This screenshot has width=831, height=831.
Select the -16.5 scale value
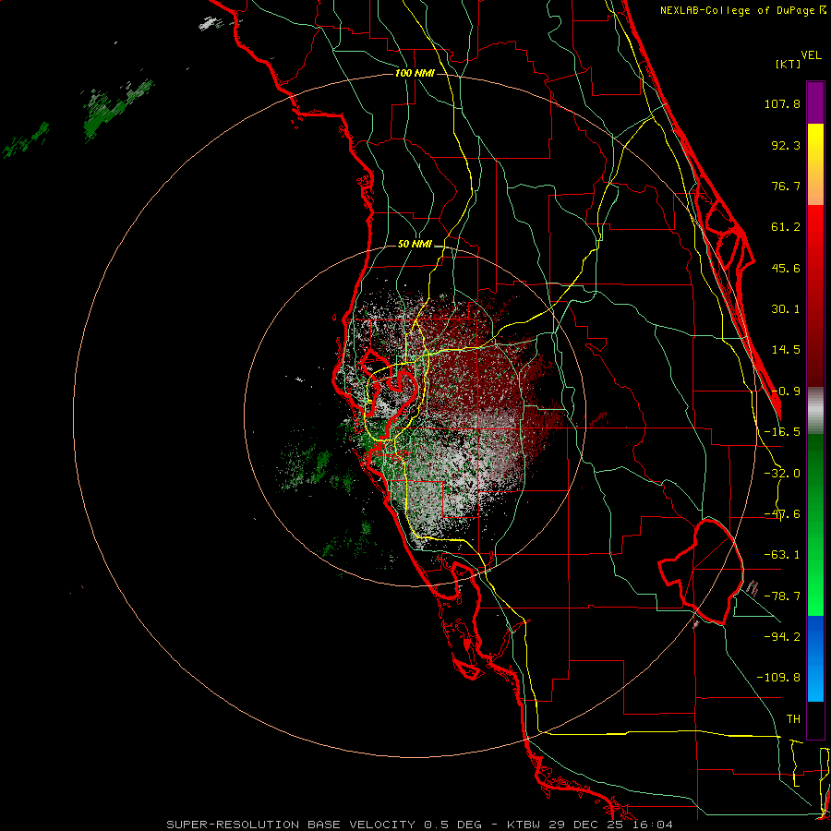coord(782,432)
